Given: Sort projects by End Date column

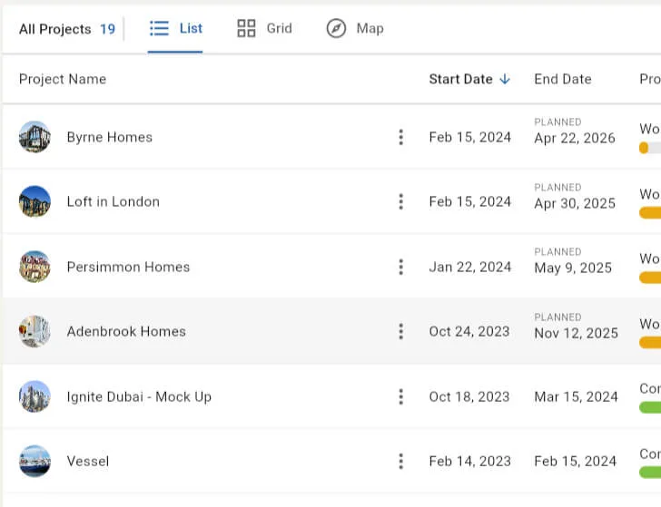Looking at the screenshot, I should pos(562,79).
